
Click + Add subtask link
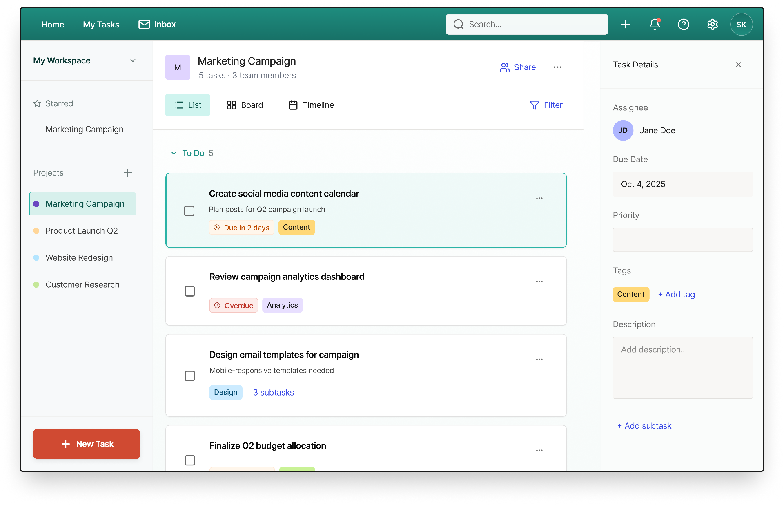pyautogui.click(x=644, y=426)
